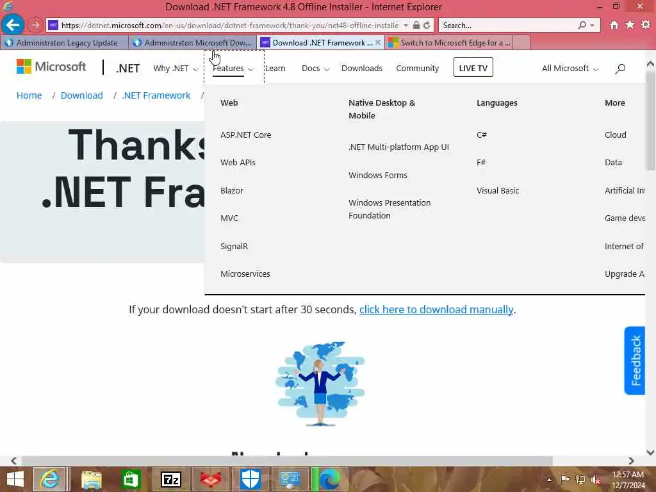The width and height of the screenshot is (656, 492).
Task: Open the IE Tools gear icon
Action: [646, 25]
